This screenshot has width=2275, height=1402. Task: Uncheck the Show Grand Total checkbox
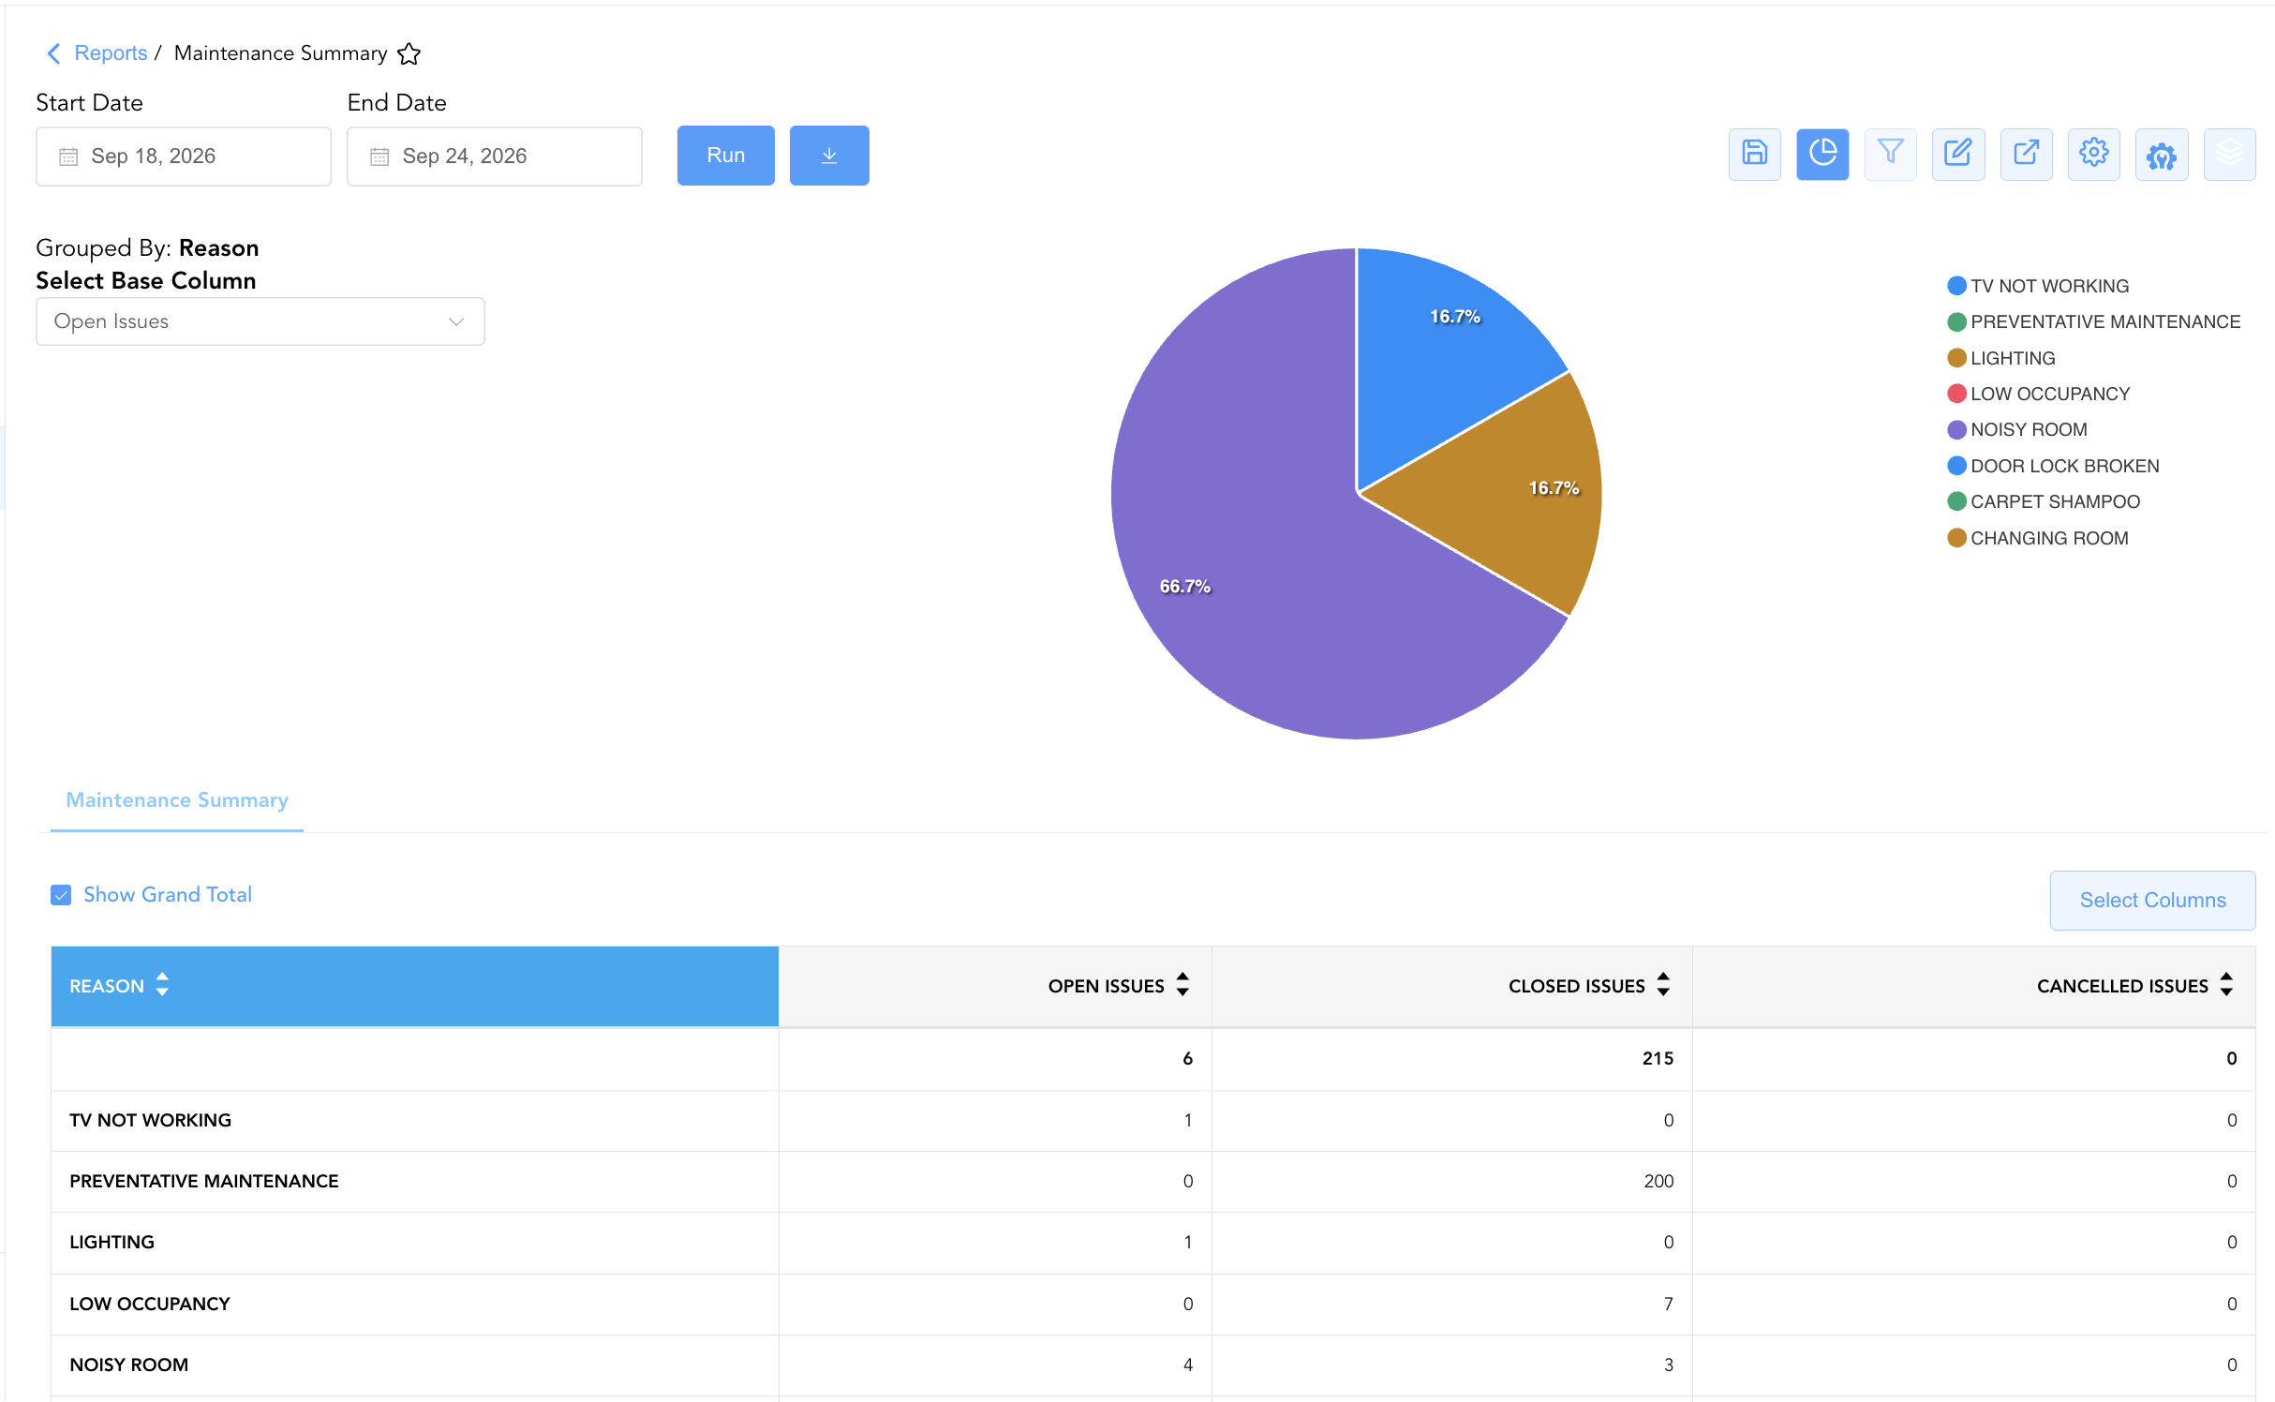tap(61, 895)
